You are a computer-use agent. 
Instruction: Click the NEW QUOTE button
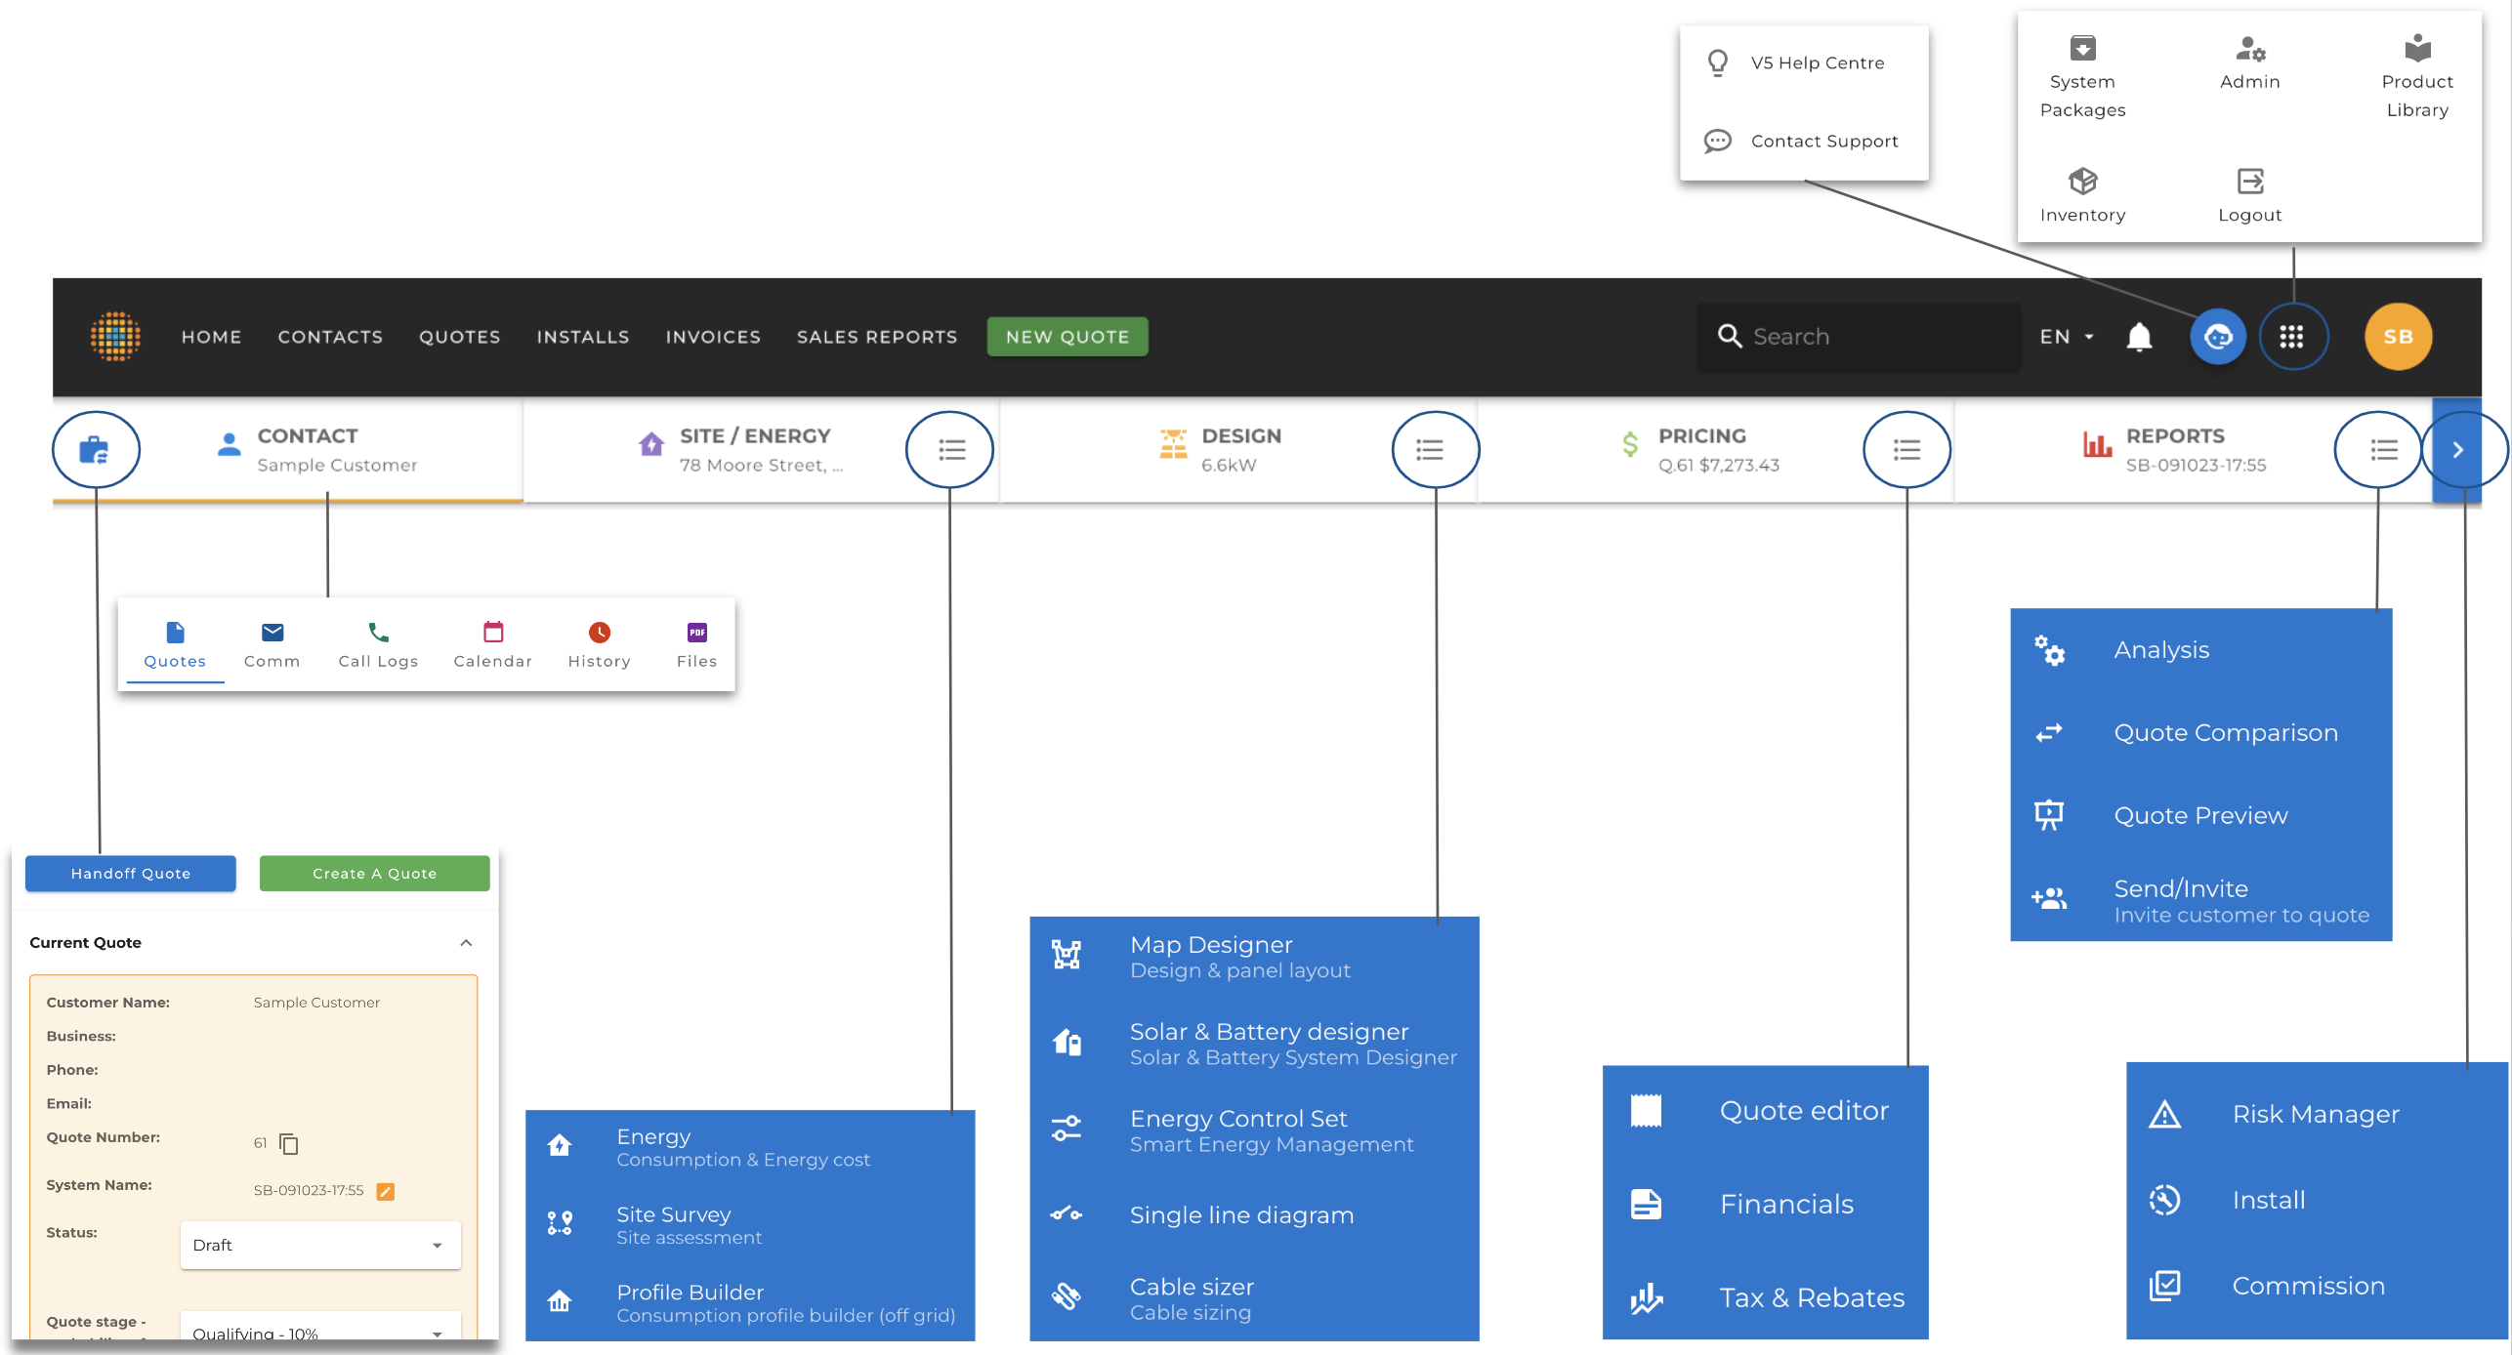click(1067, 337)
